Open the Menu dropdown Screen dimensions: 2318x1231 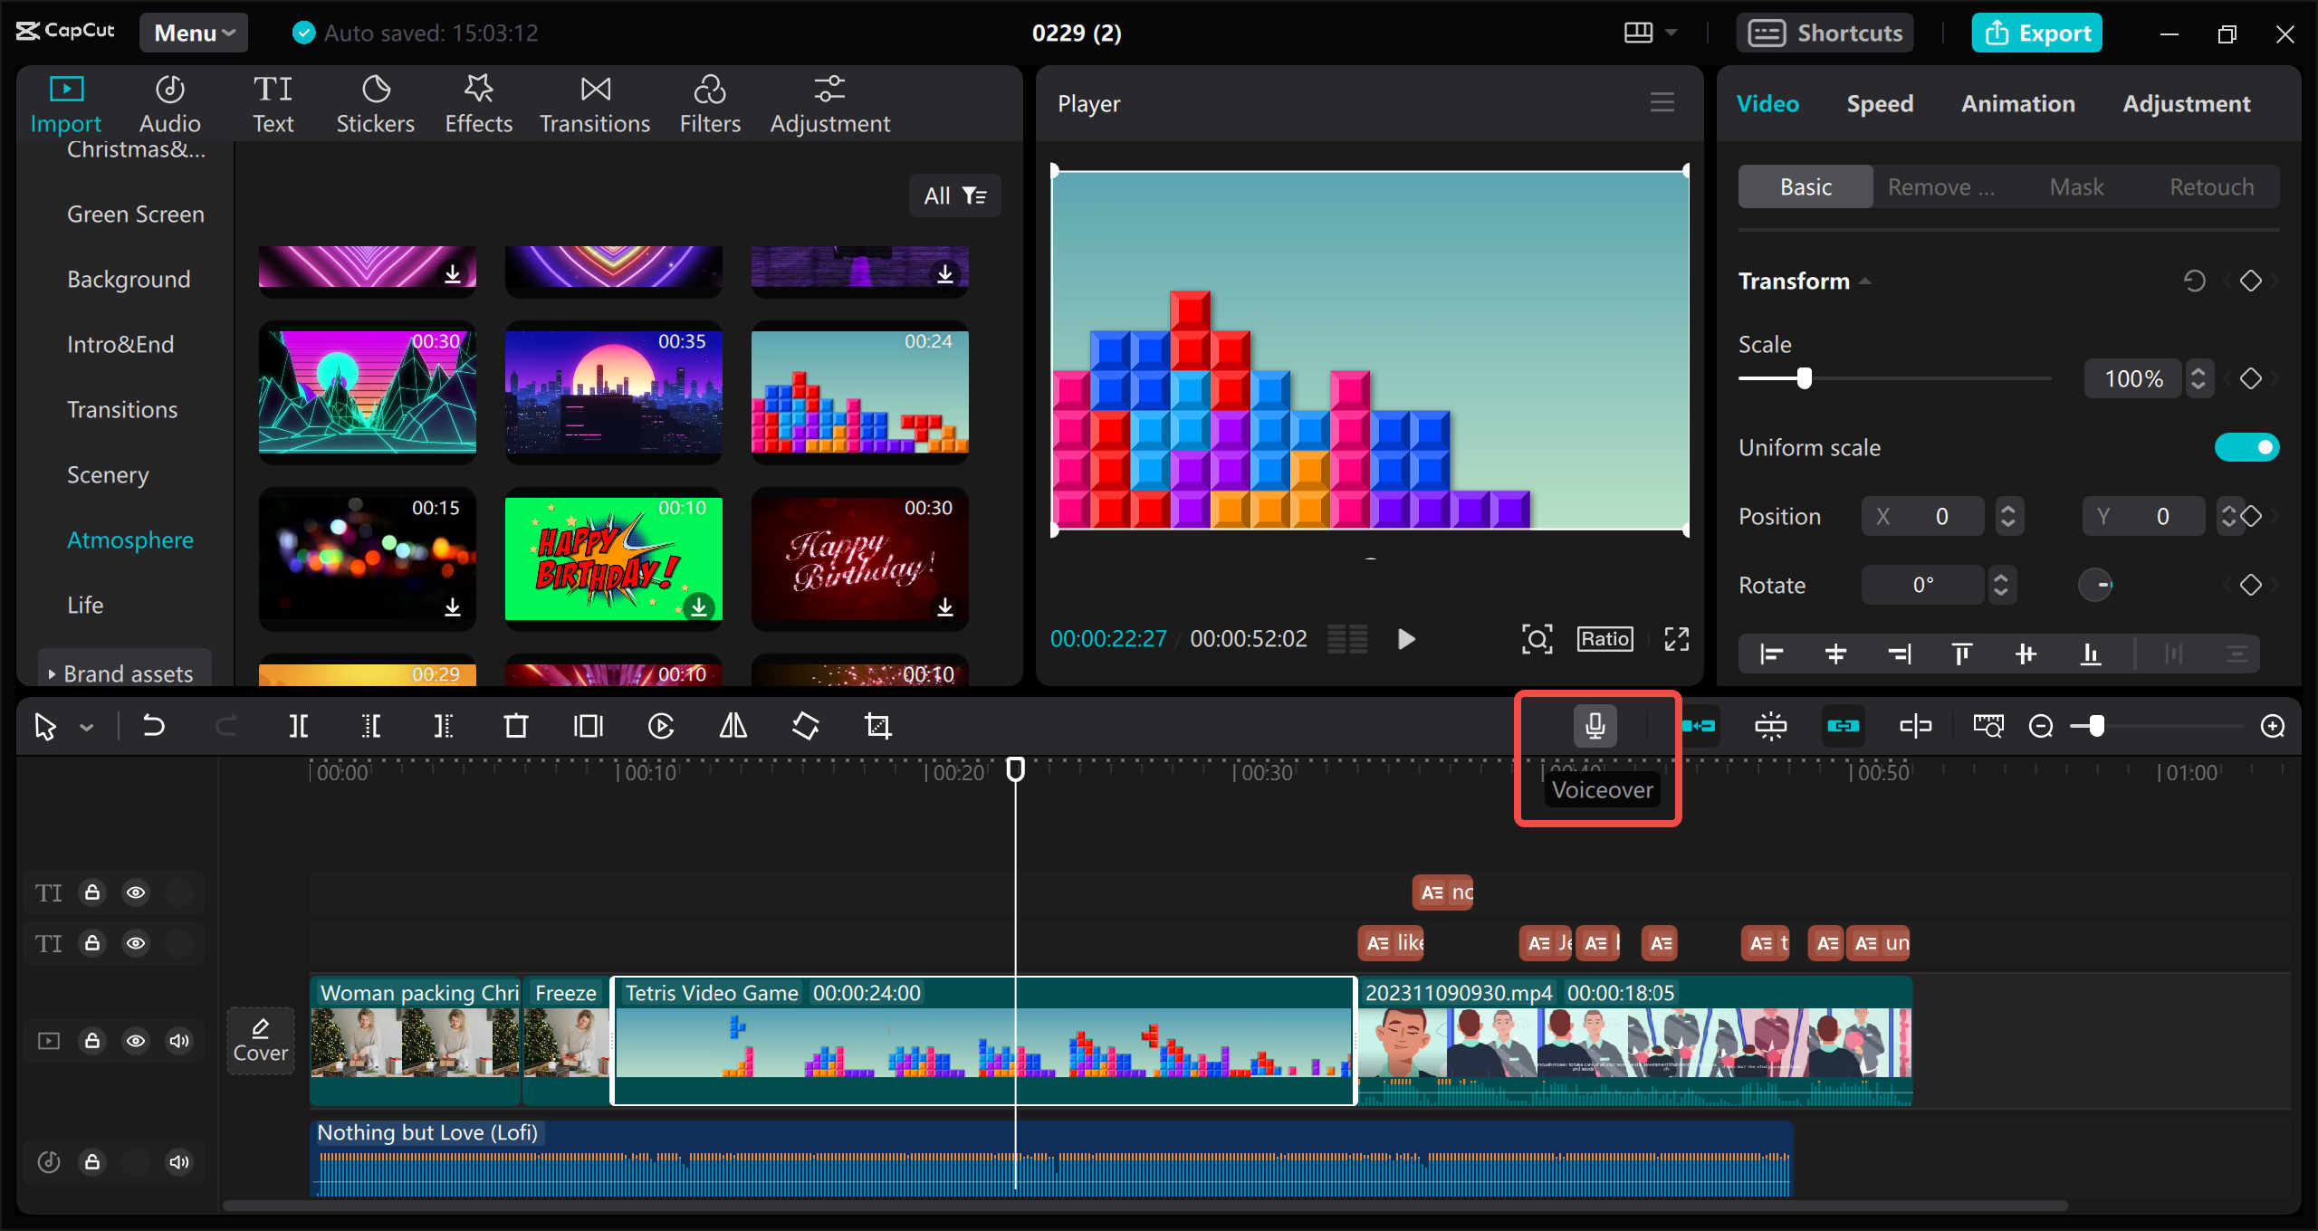(192, 32)
